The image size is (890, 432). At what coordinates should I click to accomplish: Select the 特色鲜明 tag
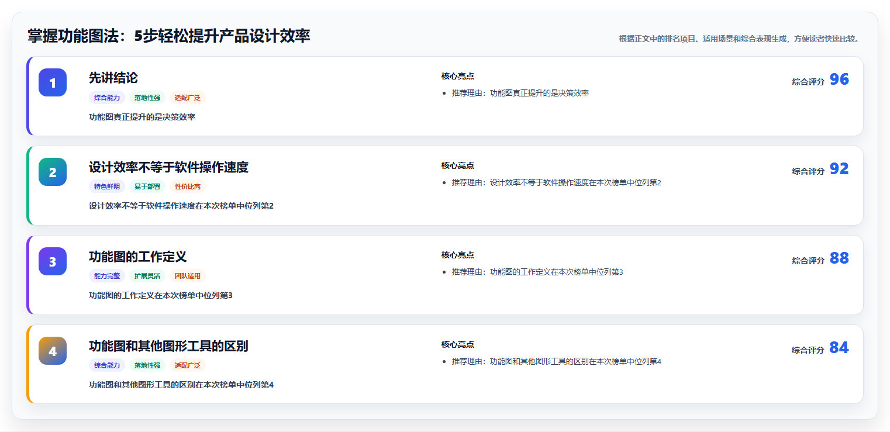pos(107,187)
